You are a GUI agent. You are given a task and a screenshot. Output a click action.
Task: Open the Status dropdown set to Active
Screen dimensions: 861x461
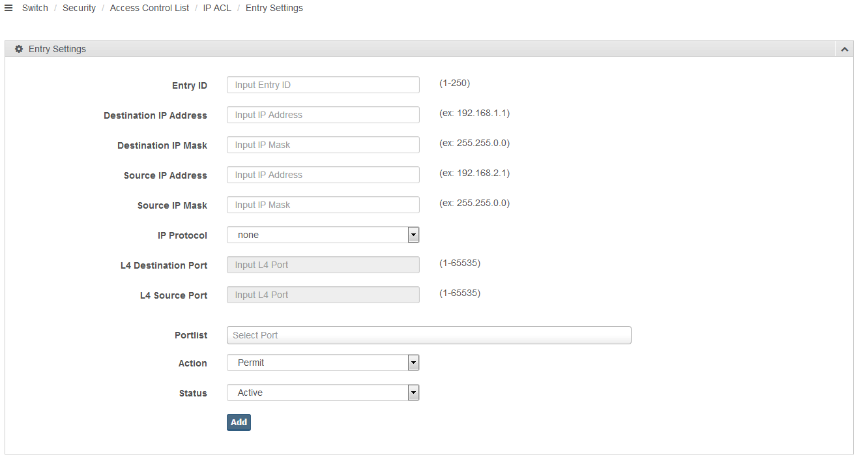(323, 393)
